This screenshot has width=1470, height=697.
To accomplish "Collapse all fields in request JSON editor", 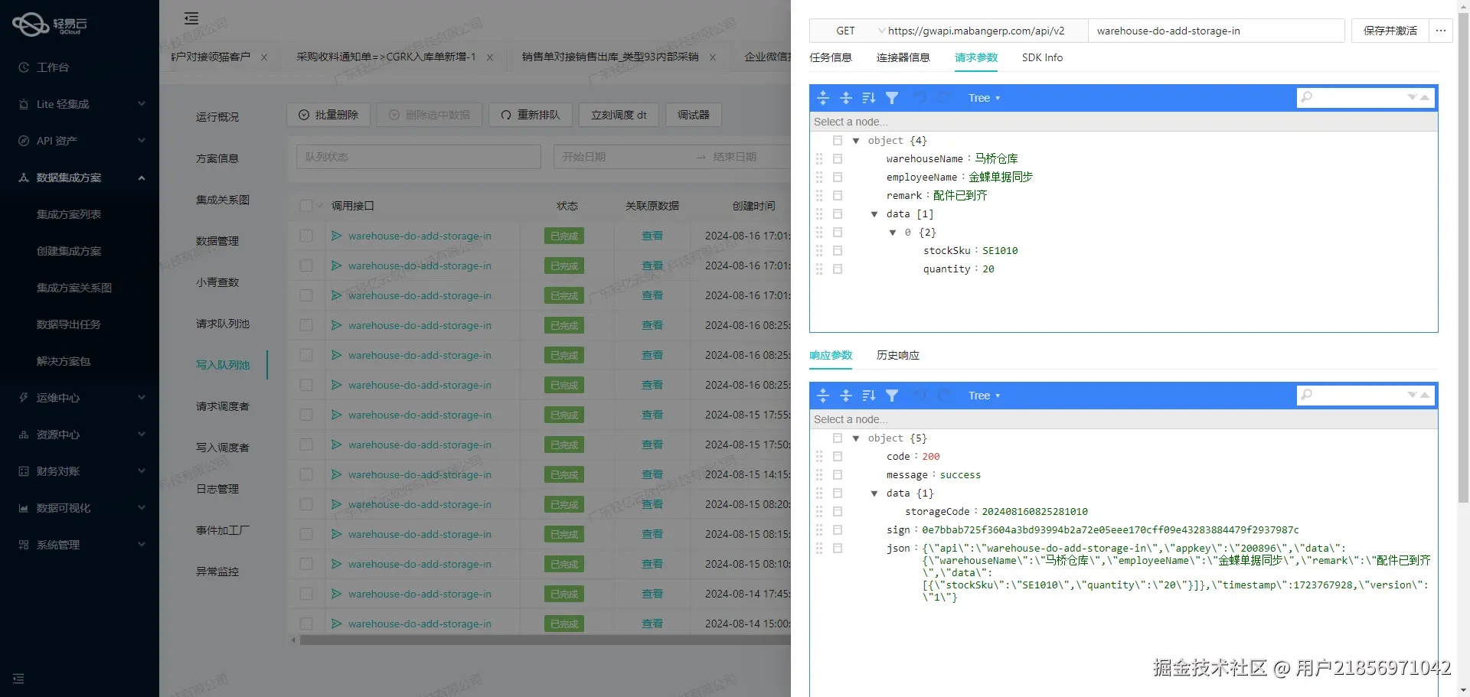I will coord(846,98).
